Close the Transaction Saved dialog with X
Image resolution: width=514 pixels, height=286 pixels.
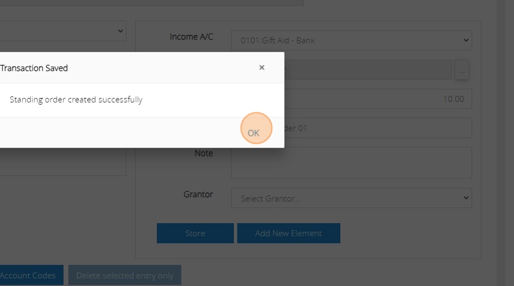coord(262,68)
